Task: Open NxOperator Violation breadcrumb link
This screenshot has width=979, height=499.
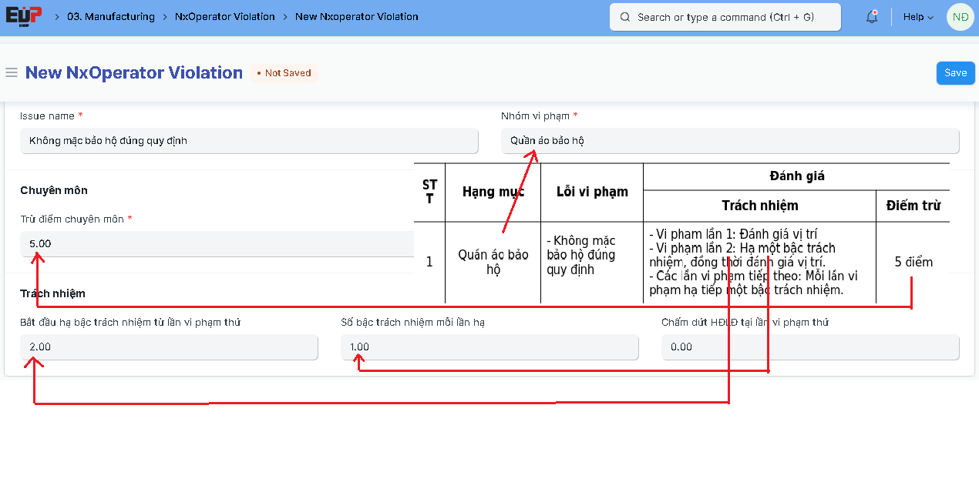Action: pyautogui.click(x=224, y=17)
